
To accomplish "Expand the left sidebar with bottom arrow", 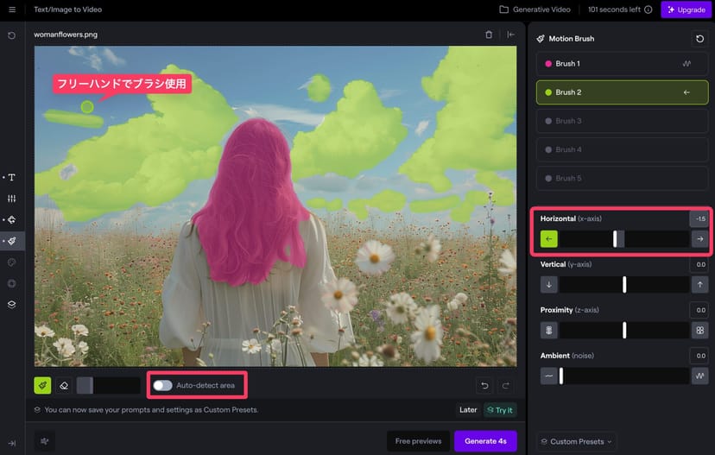I will point(11,443).
